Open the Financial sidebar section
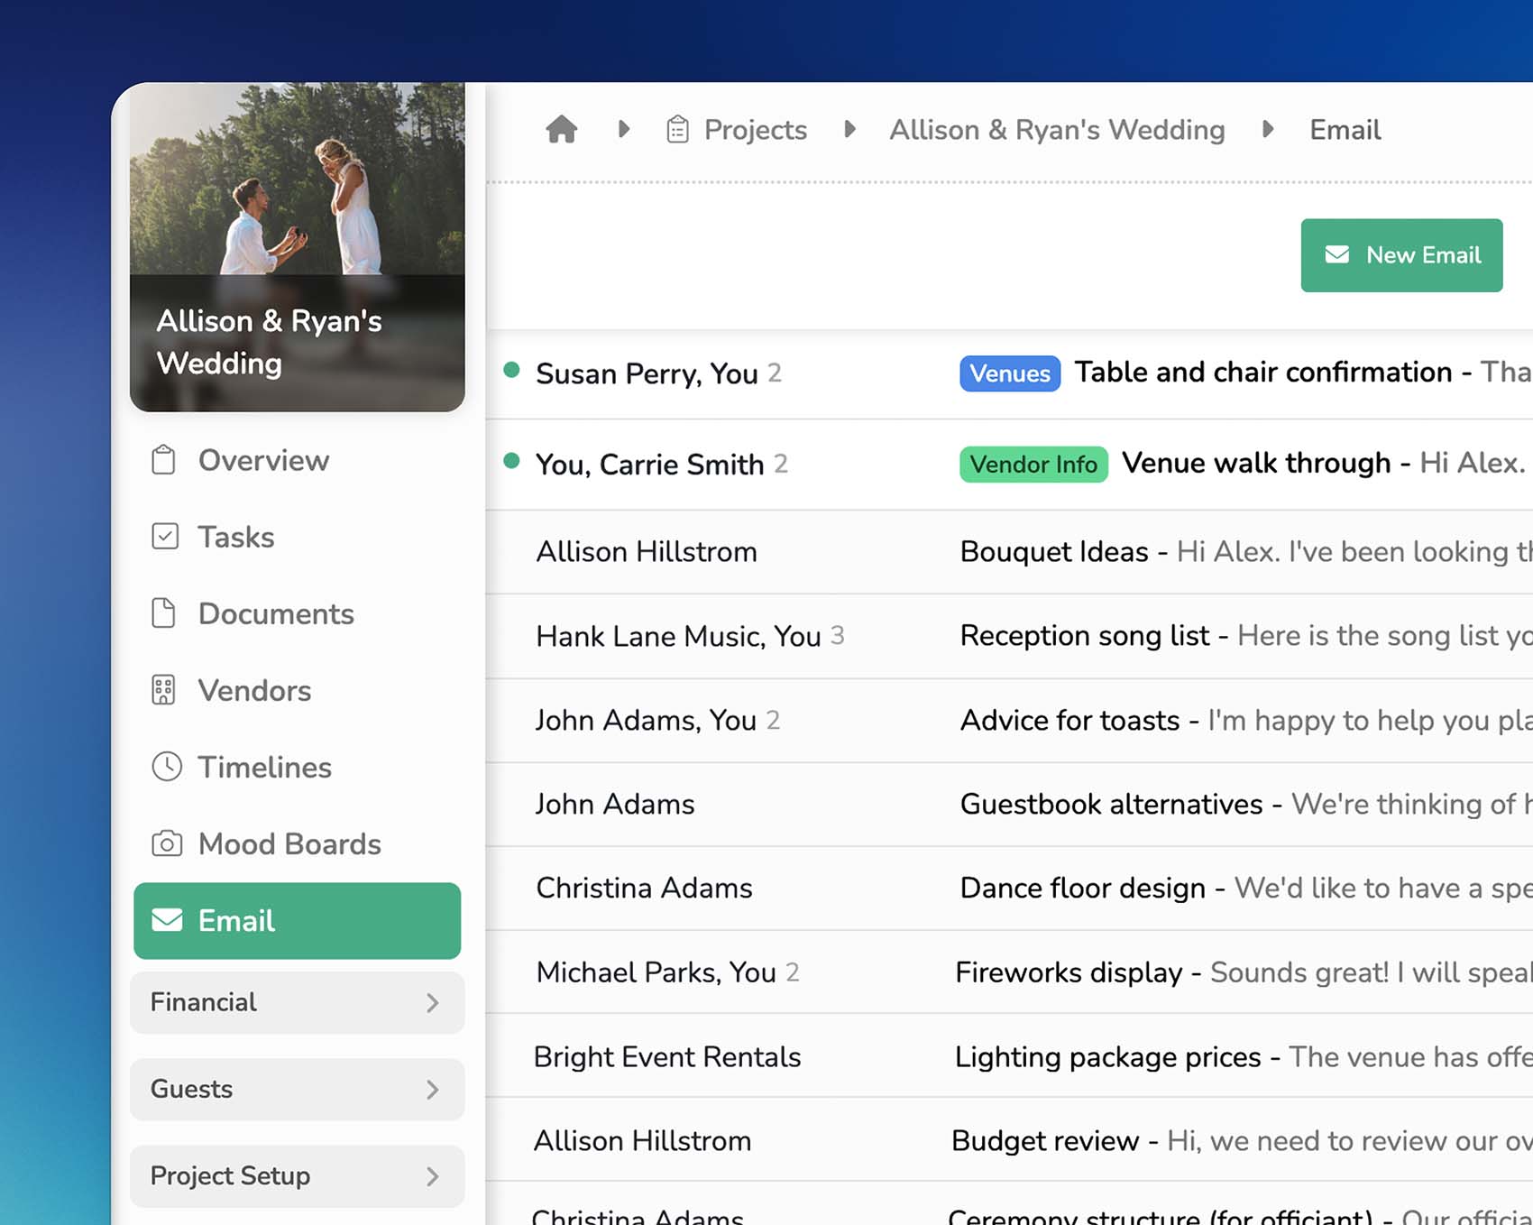The image size is (1533, 1225). (x=297, y=1002)
